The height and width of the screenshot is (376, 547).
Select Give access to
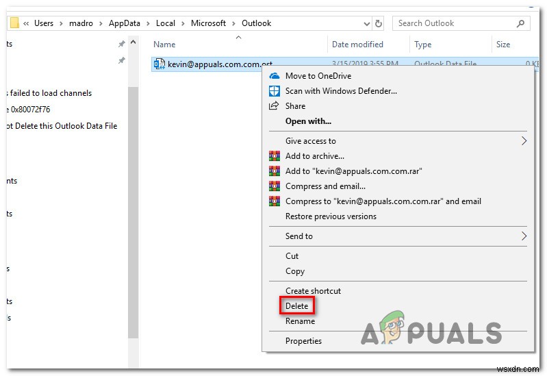(311, 140)
